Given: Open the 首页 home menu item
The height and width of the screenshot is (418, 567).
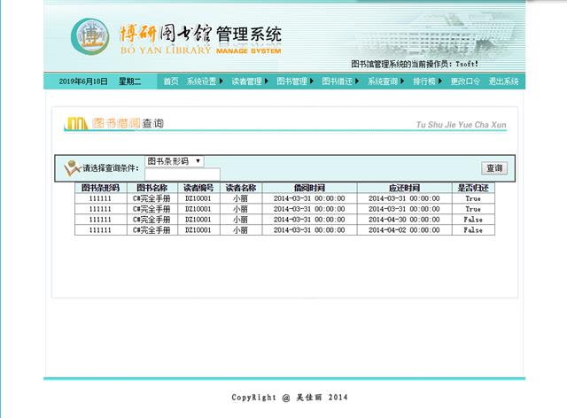Looking at the screenshot, I should 170,81.
